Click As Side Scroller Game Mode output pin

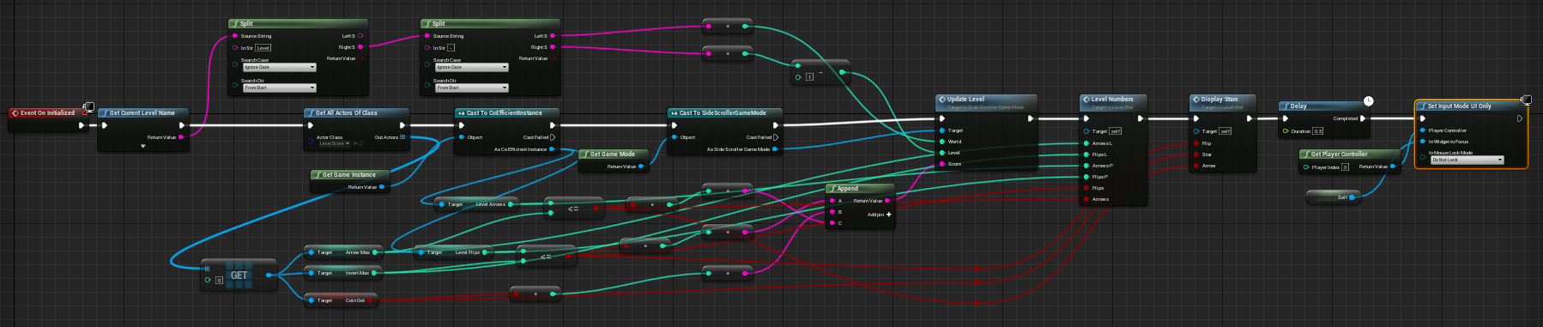pos(775,149)
